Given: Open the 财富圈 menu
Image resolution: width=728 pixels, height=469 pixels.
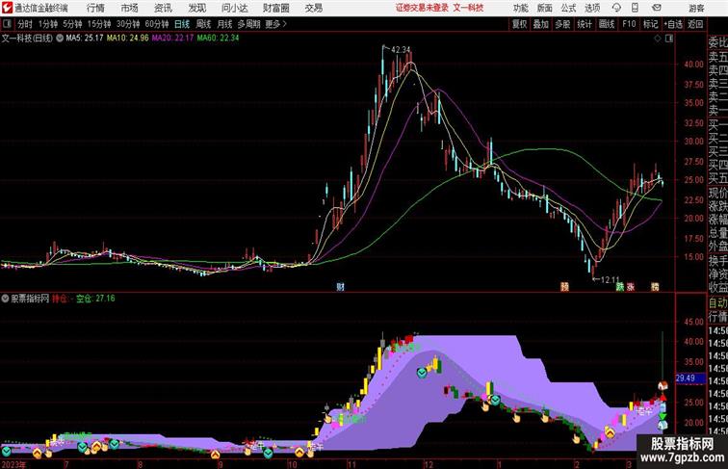Looking at the screenshot, I should (x=275, y=8).
